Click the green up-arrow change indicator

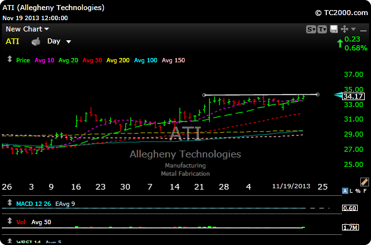coord(340,43)
